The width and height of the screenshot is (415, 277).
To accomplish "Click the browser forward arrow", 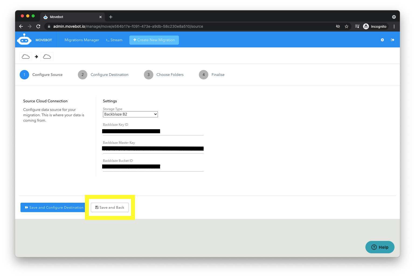I will coord(30,26).
